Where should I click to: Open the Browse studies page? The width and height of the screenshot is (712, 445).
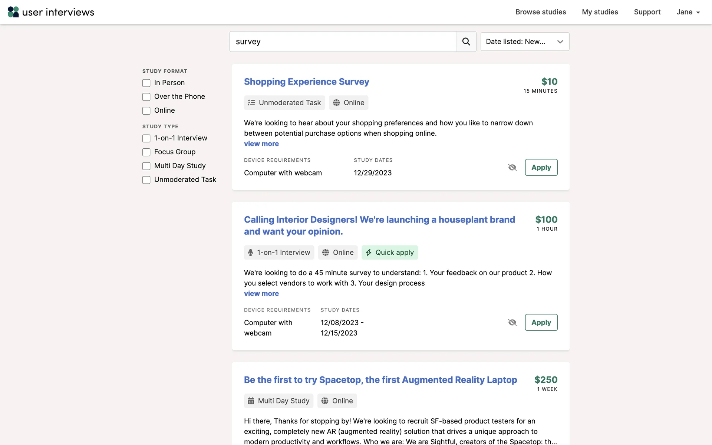[540, 12]
